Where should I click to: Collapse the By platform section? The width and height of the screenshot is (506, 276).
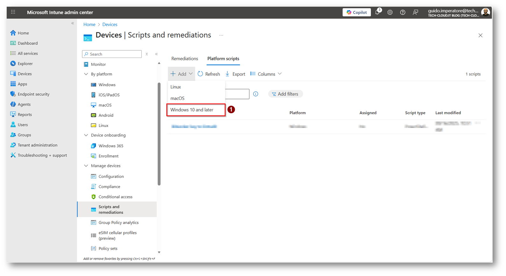pyautogui.click(x=86, y=74)
